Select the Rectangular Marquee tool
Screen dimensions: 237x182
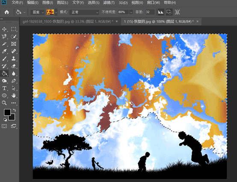[x=14, y=29]
